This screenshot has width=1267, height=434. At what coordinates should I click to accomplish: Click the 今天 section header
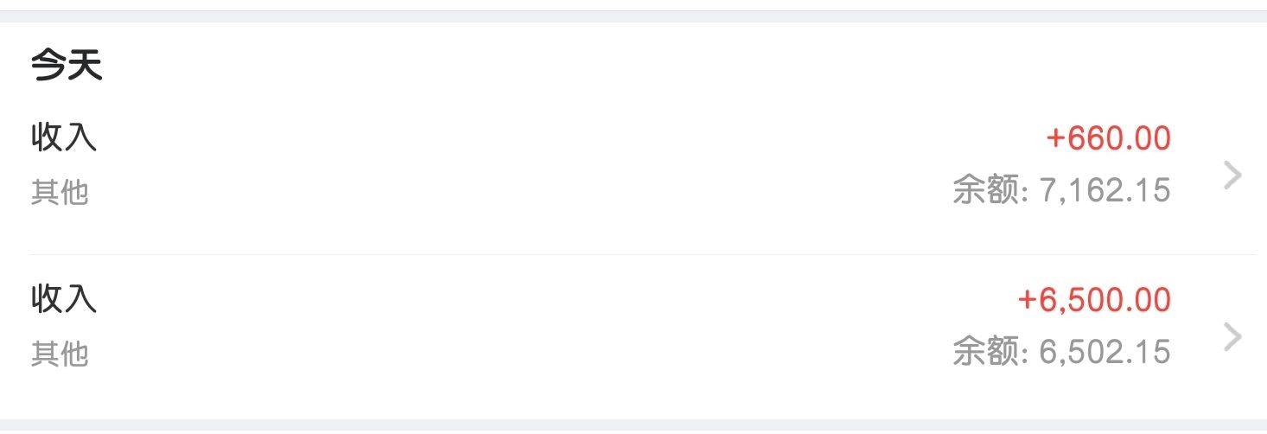pos(67,66)
